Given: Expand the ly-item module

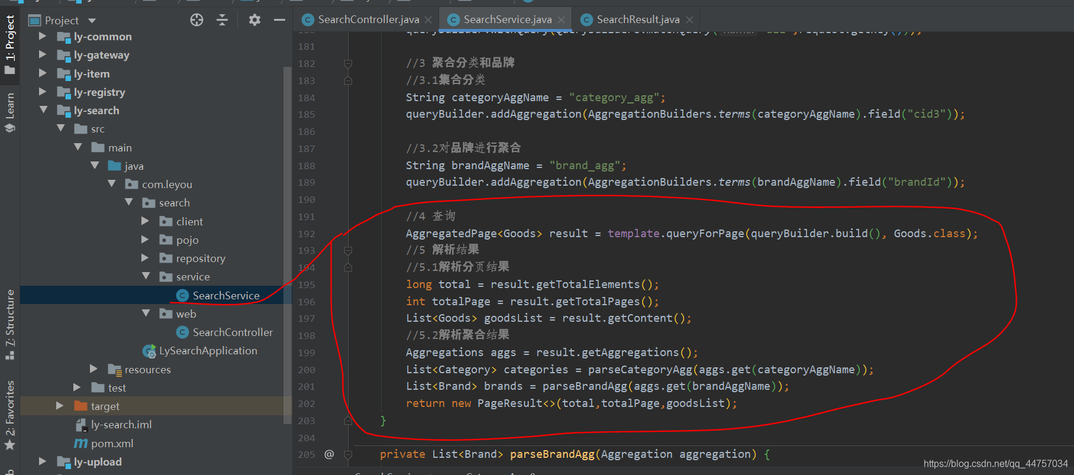Looking at the screenshot, I should click(x=42, y=73).
